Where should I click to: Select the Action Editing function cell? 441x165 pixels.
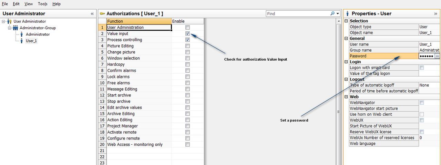(x=139, y=120)
